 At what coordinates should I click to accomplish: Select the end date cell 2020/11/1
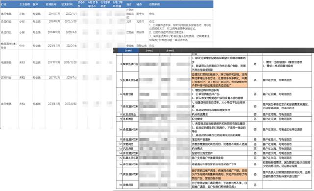point(71,14)
